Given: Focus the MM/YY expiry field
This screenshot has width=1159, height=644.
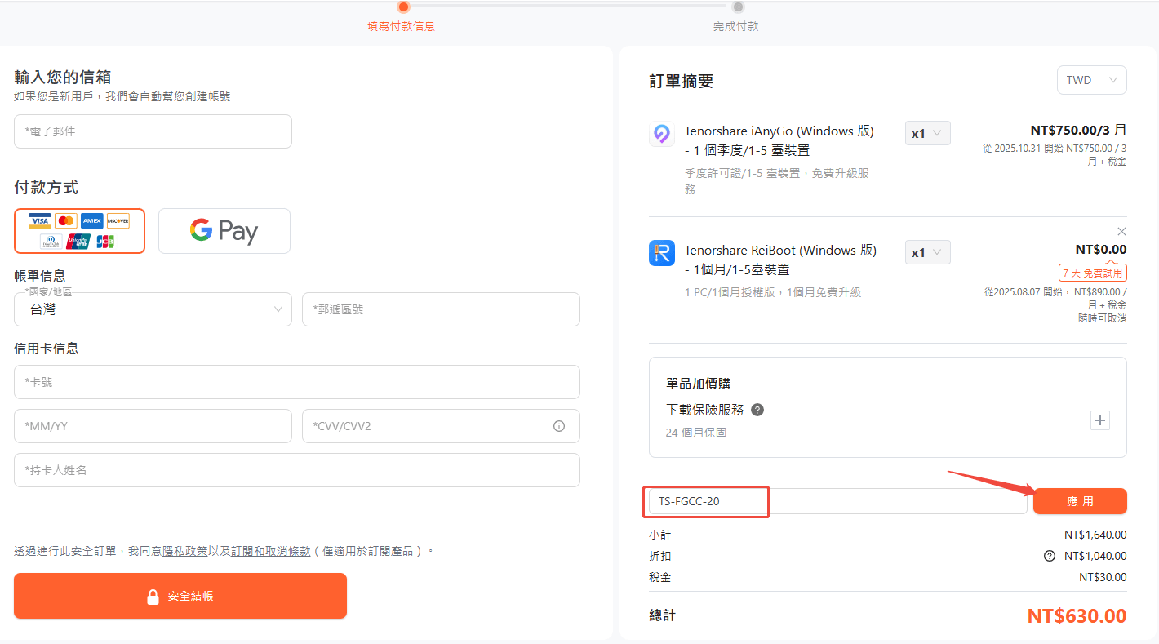Looking at the screenshot, I should (153, 426).
